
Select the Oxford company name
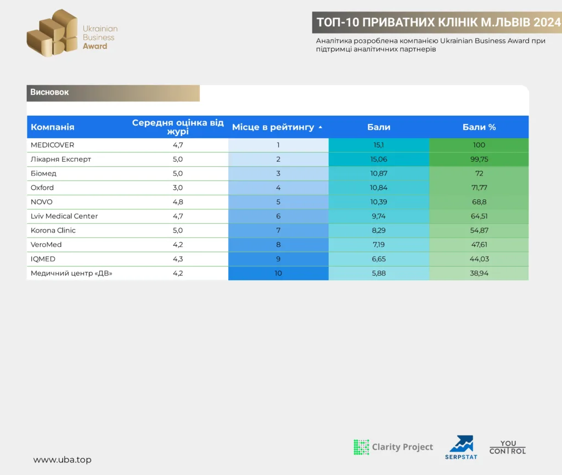click(x=42, y=188)
